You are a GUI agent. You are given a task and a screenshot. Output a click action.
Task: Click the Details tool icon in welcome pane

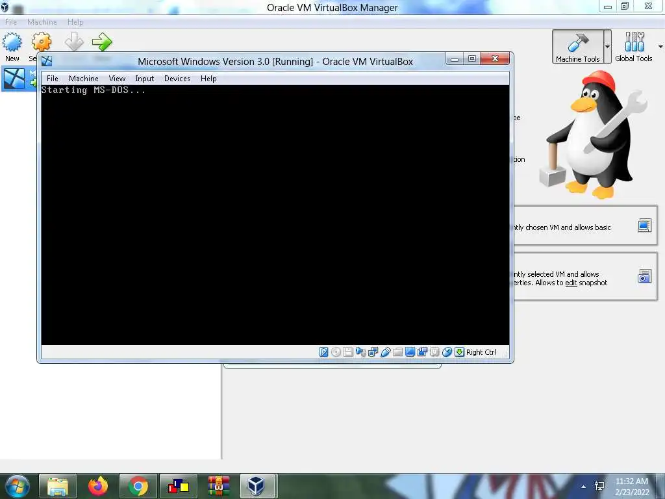[644, 225]
